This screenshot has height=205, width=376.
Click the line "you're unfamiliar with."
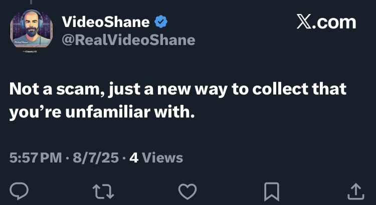coord(101,112)
